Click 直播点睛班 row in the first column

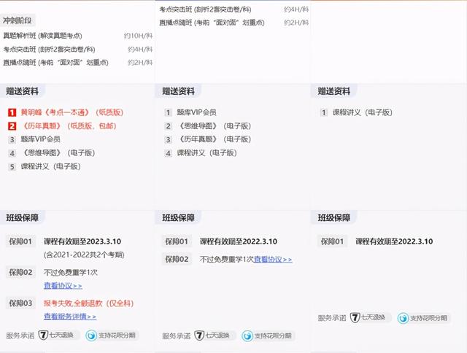tap(77, 62)
